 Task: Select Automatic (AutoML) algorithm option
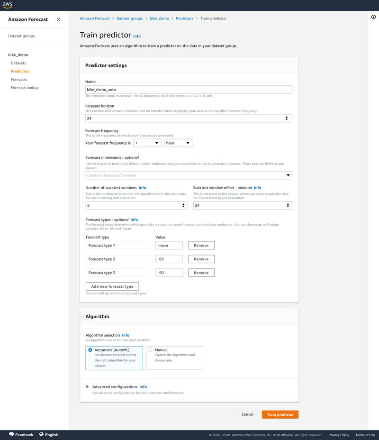point(114,358)
